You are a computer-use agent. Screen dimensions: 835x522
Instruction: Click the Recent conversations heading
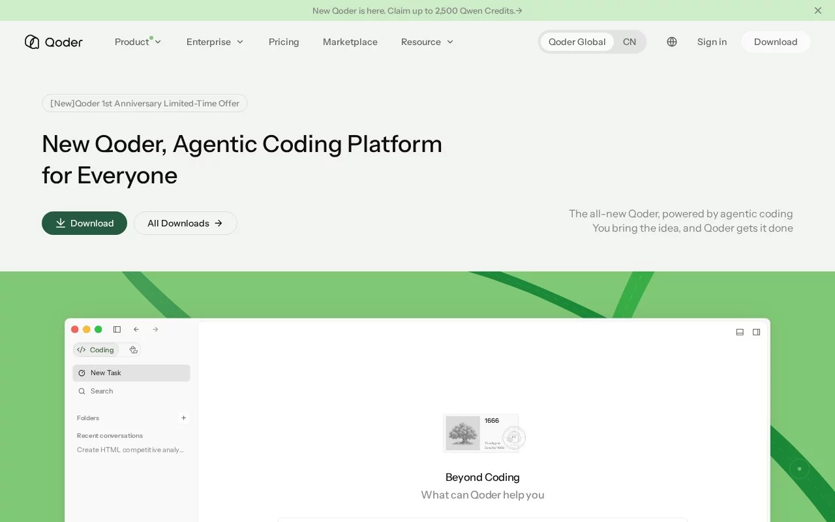click(110, 436)
